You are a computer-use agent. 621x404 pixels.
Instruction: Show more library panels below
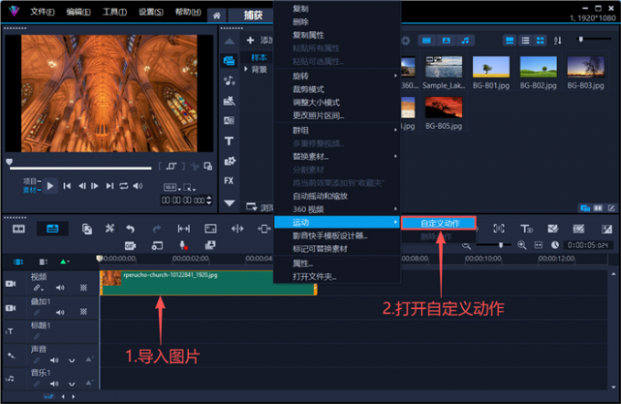(x=229, y=203)
